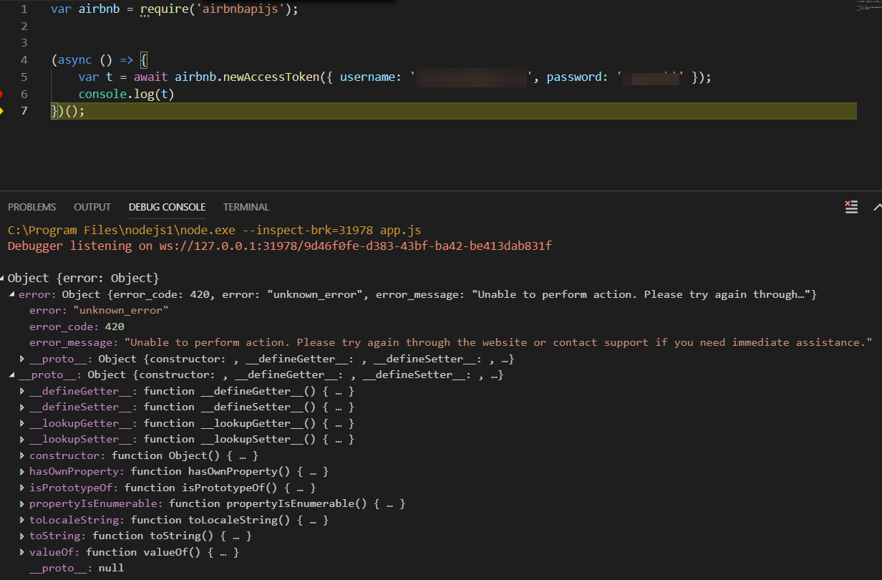Expand the toString function node

(22, 536)
